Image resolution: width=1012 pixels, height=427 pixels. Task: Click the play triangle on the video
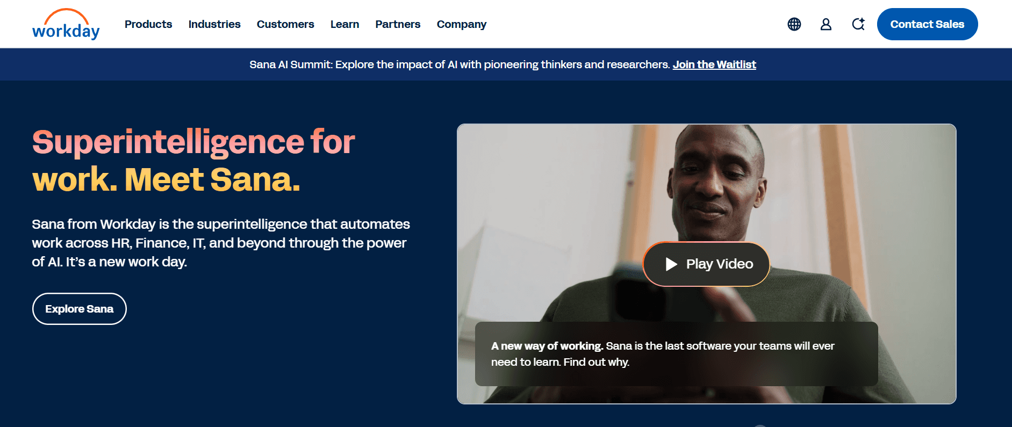click(x=671, y=264)
